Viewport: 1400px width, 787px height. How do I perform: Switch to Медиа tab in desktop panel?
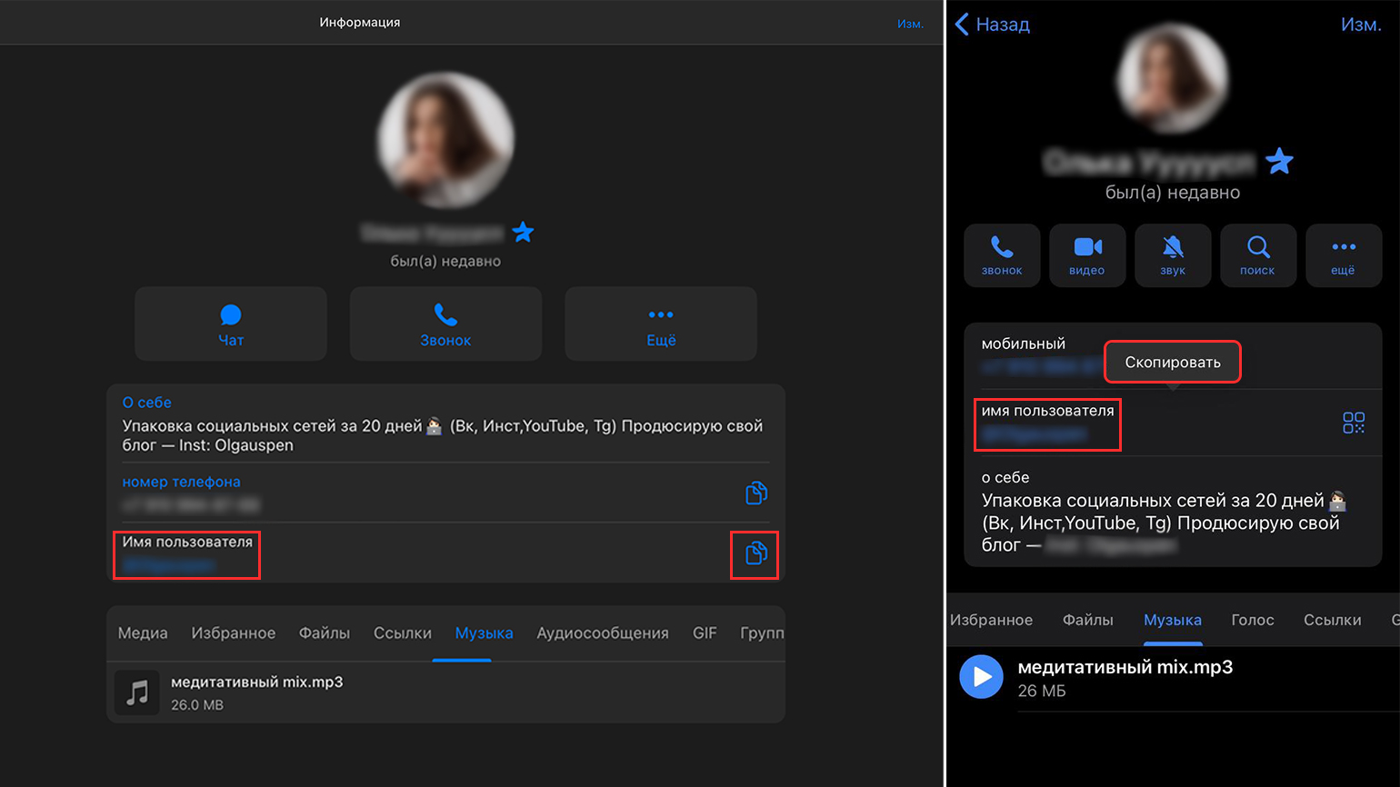[x=143, y=633]
